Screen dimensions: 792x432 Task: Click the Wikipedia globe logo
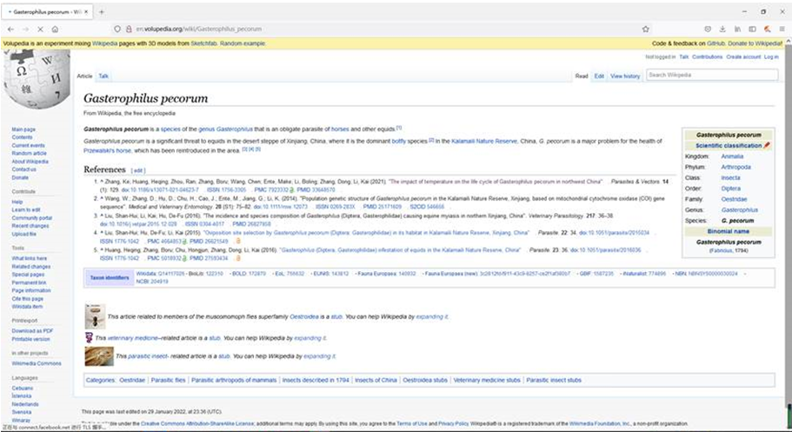coord(35,78)
